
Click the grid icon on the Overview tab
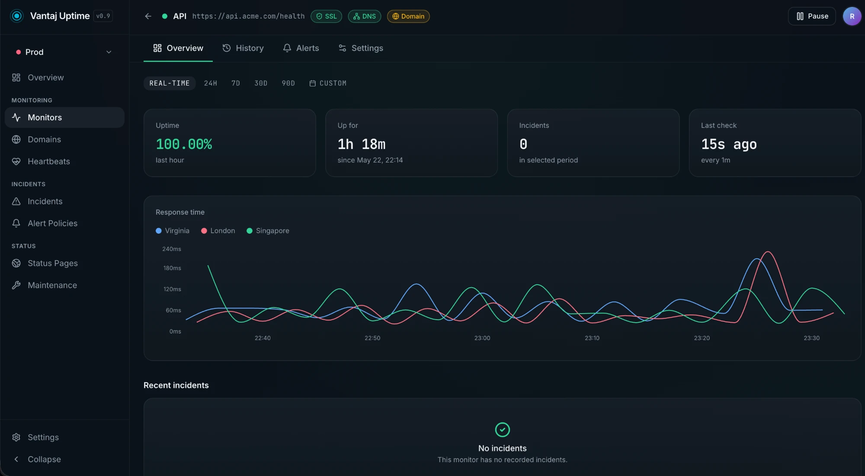[x=157, y=48]
